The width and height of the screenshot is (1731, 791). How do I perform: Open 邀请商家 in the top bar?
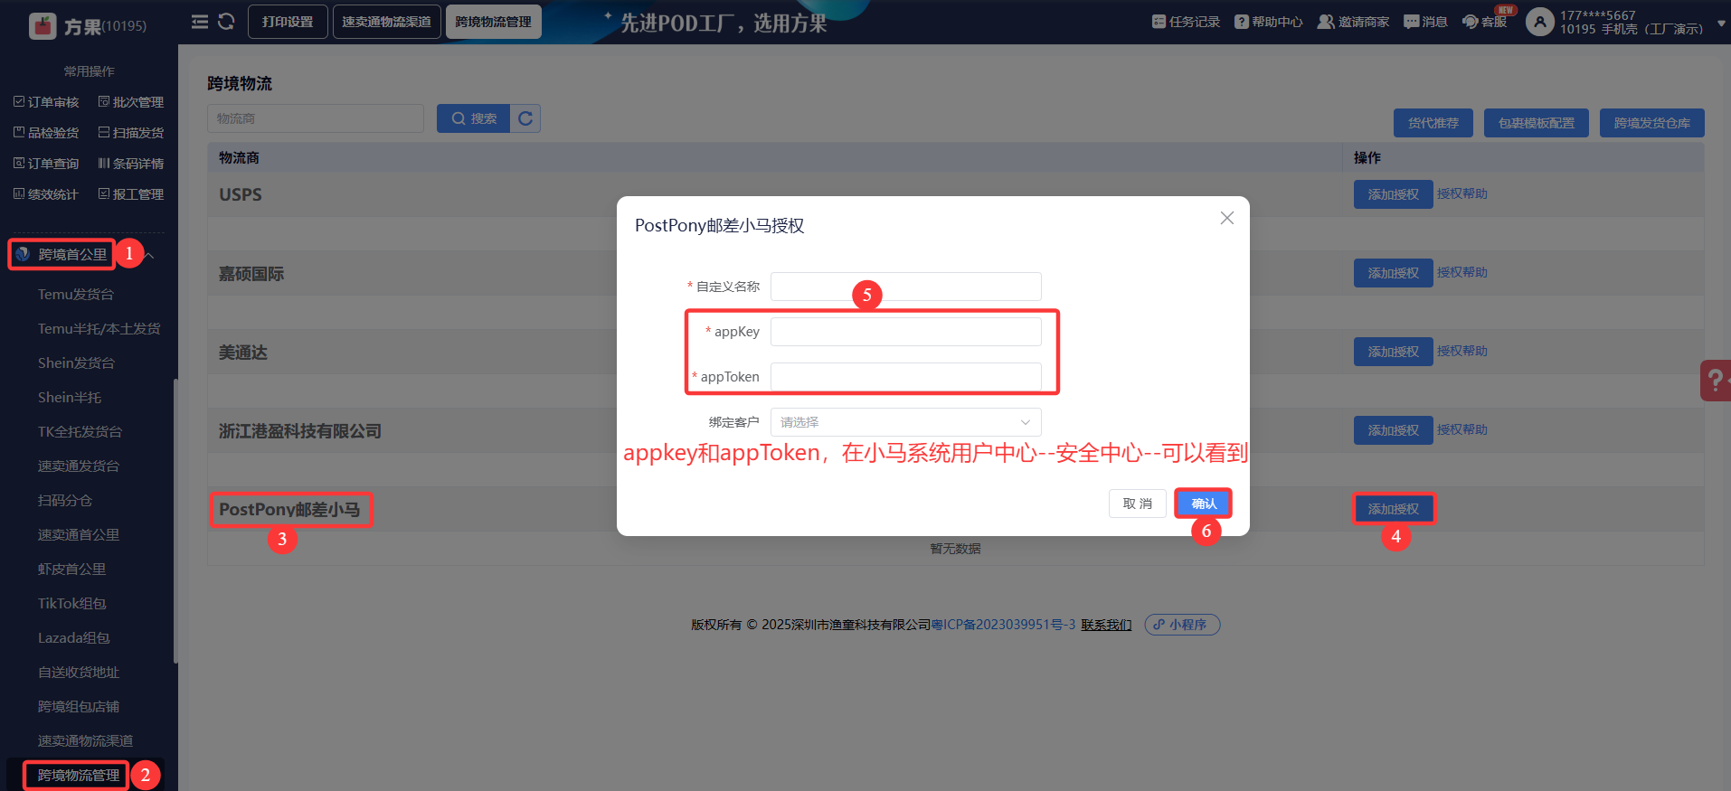point(1354,22)
